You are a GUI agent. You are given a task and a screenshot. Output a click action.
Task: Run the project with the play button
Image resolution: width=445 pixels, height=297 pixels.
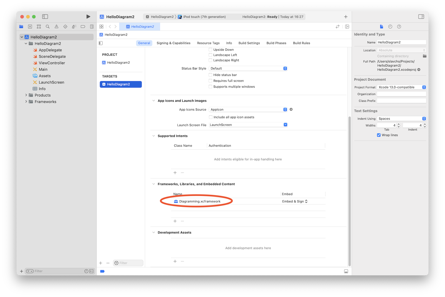[x=88, y=17]
